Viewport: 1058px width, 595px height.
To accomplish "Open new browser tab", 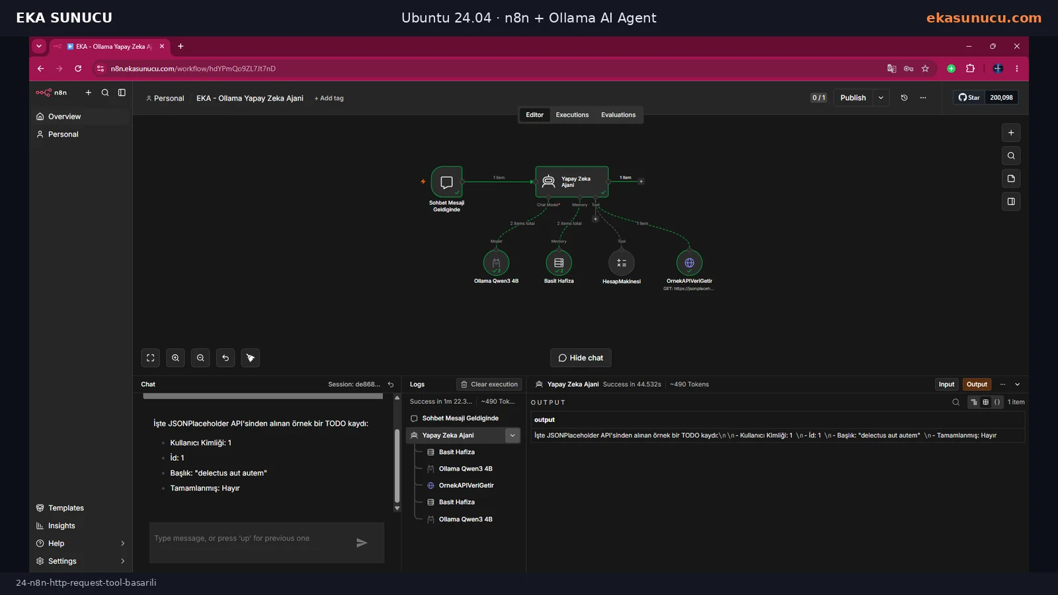I will [x=181, y=46].
